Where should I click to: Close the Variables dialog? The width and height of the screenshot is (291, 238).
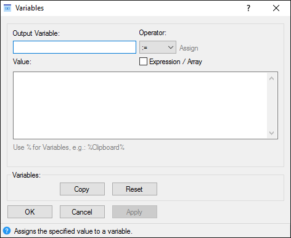(x=276, y=8)
